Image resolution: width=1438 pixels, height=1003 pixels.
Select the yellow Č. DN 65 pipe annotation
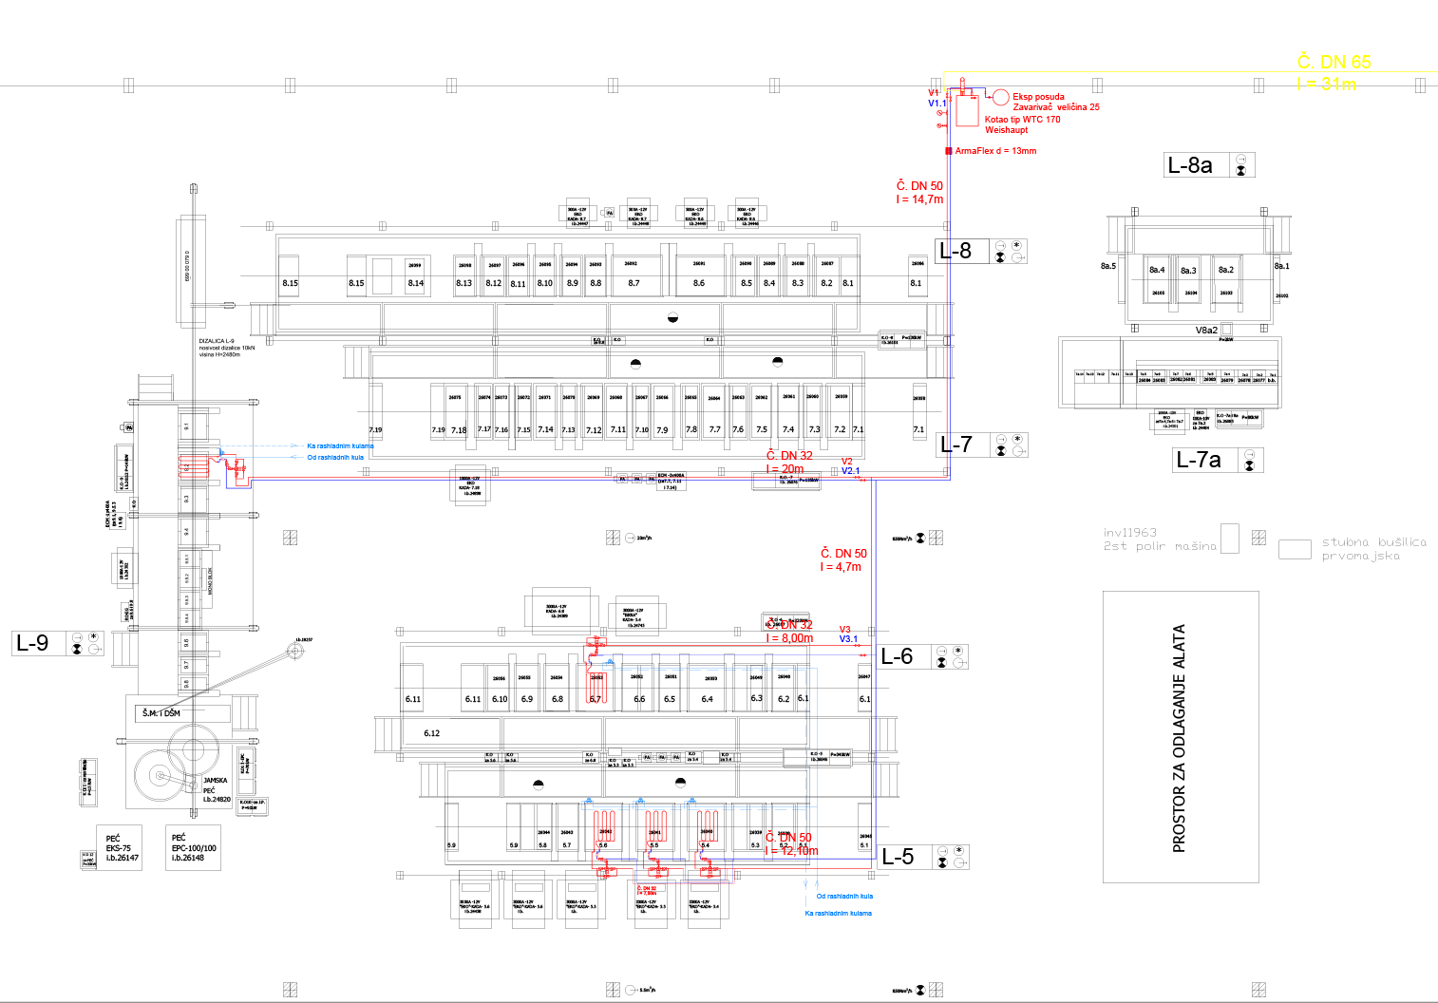pyautogui.click(x=1334, y=62)
